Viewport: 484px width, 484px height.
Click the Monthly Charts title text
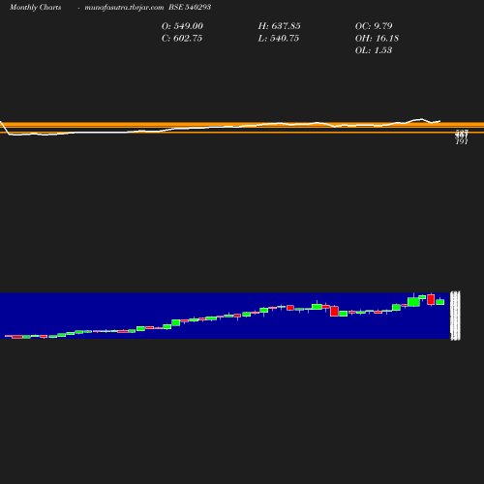pos(35,7)
